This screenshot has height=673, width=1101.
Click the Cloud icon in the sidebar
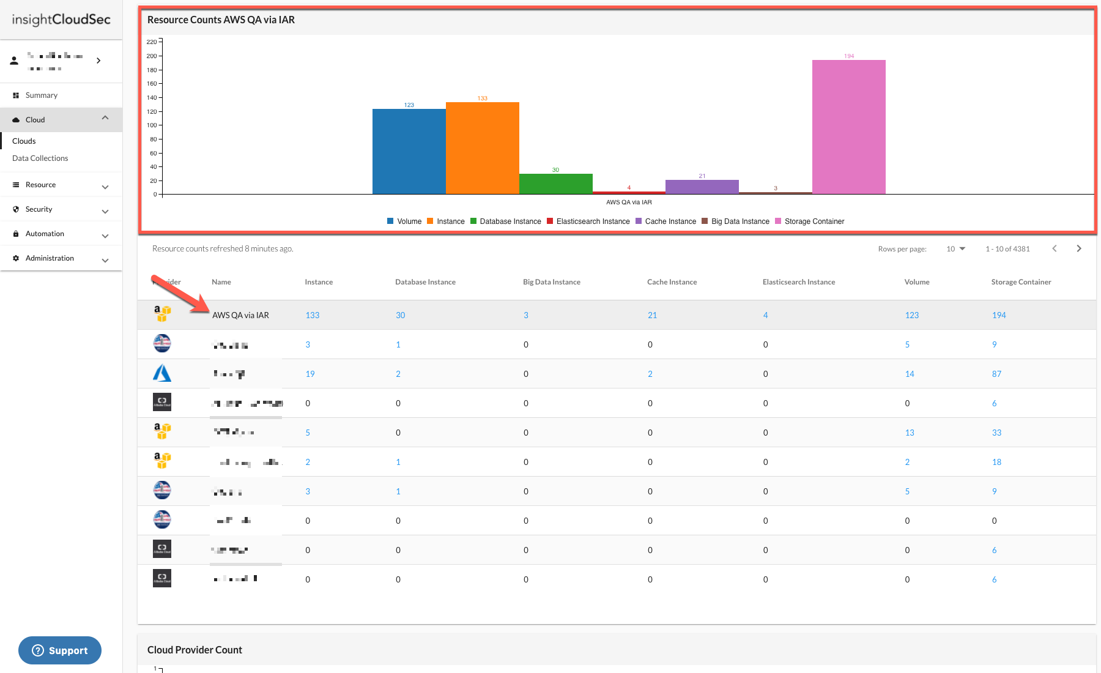tap(16, 120)
